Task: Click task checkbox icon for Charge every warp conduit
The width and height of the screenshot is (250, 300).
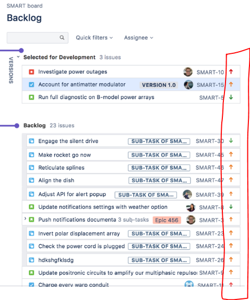Action: (x=31, y=285)
